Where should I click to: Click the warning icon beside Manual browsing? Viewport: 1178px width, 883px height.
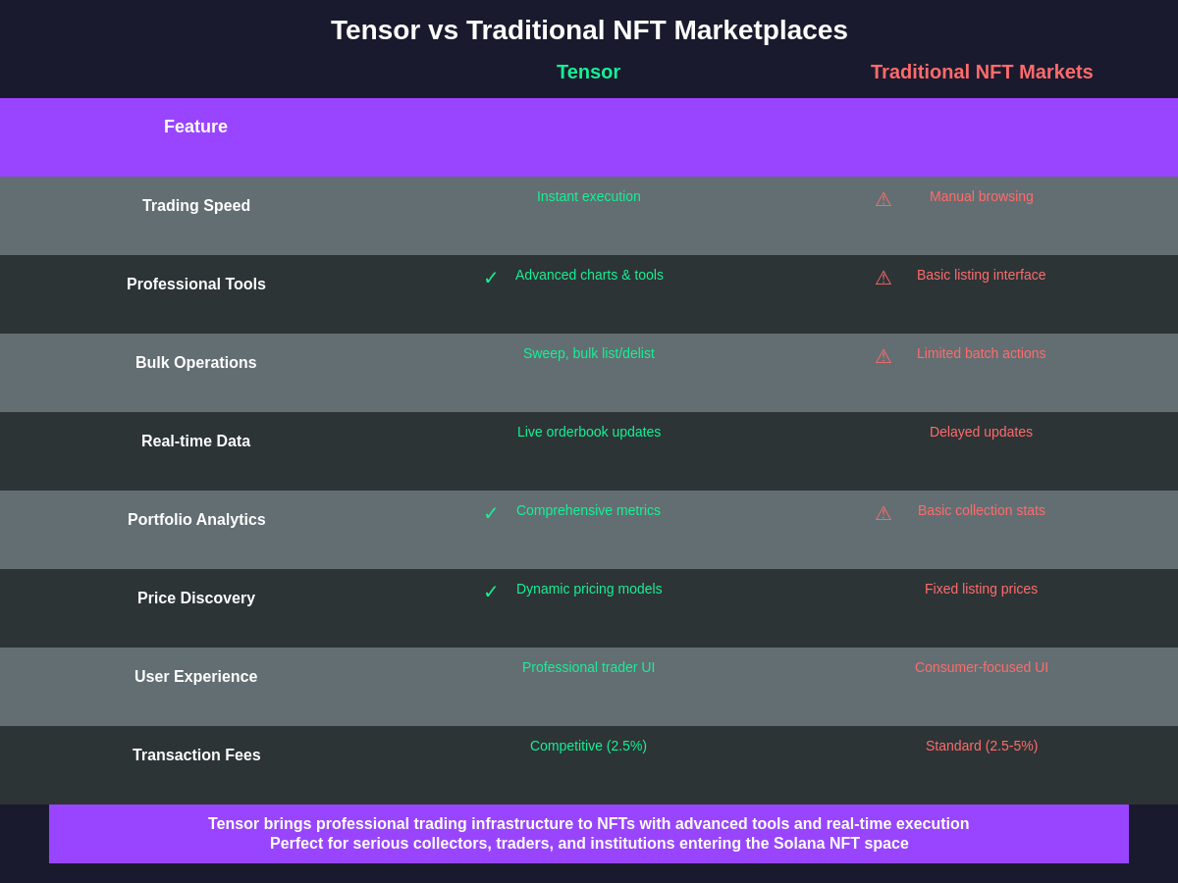pyautogui.click(x=883, y=199)
